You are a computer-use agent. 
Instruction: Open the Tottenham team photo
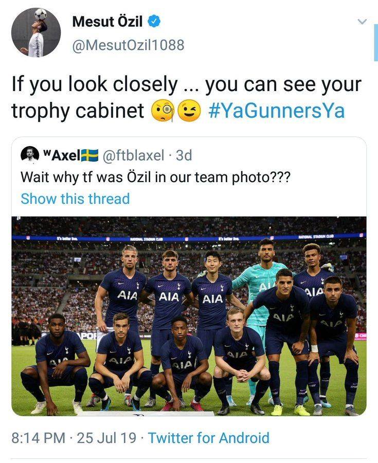click(189, 316)
